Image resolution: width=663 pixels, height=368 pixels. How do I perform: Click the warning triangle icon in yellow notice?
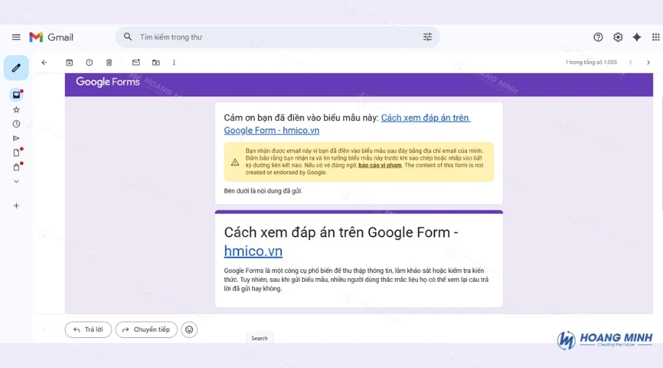coord(235,162)
